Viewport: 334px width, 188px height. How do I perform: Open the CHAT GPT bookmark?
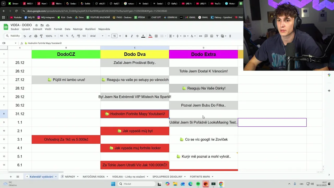coord(155,17)
